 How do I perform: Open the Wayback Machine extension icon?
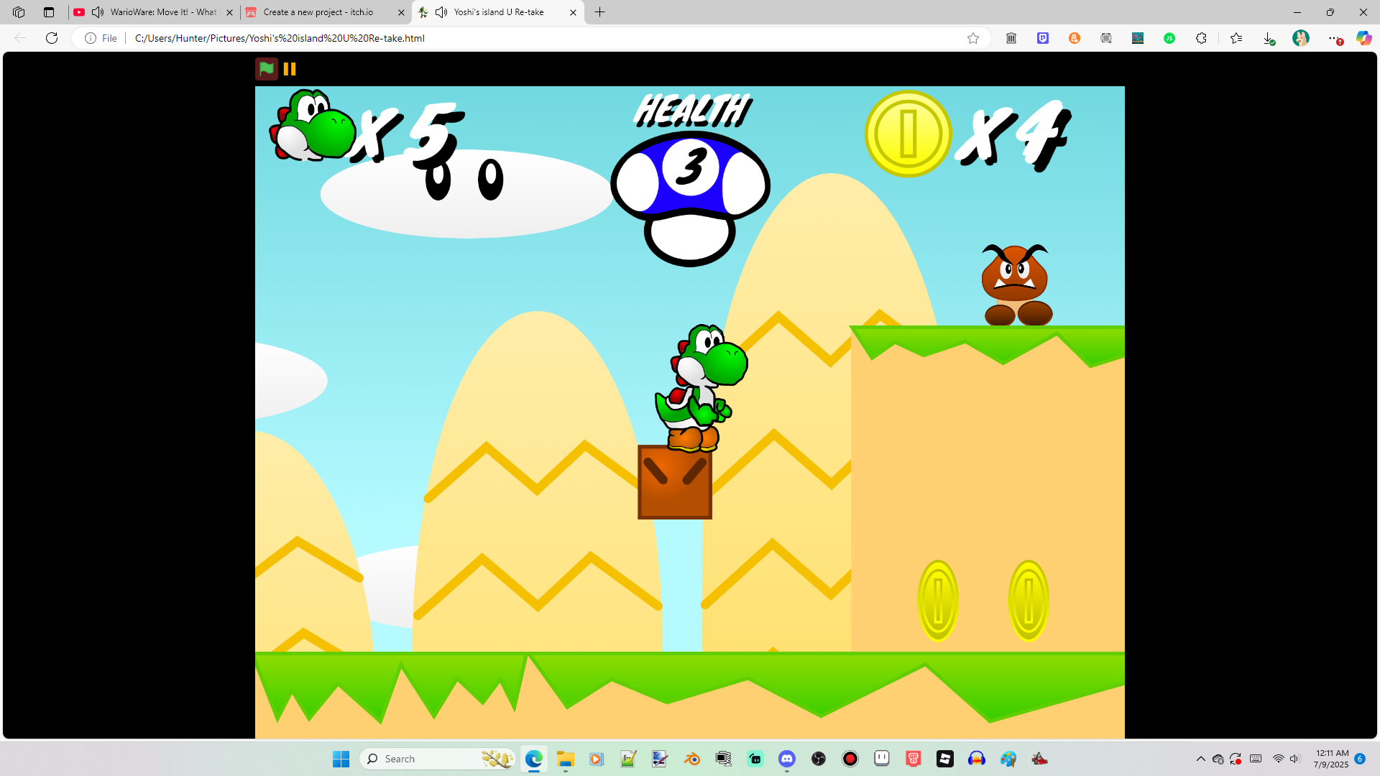pos(1011,38)
